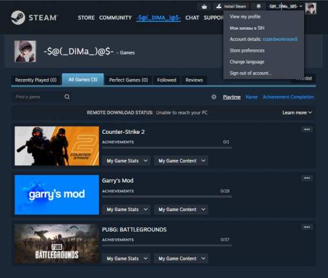Switch to All Games (3) tab
The height and width of the screenshot is (278, 328).
[x=83, y=80]
